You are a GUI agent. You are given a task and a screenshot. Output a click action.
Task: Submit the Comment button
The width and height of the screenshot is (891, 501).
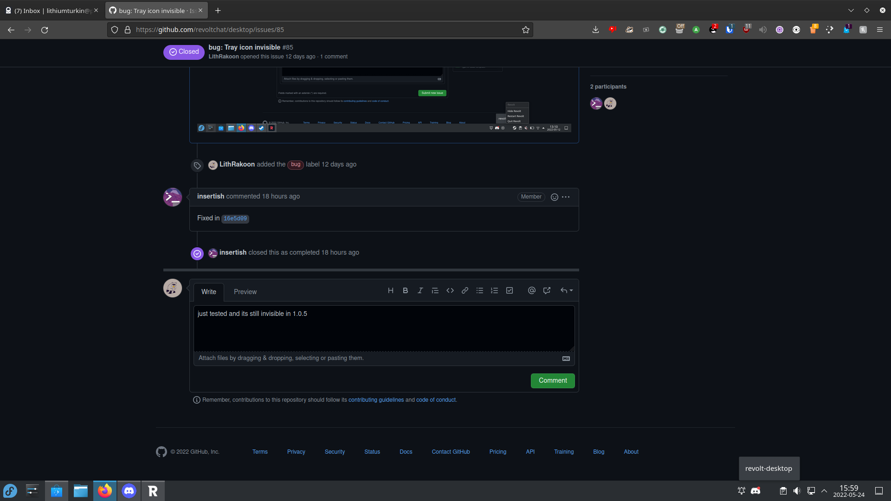coord(552,380)
